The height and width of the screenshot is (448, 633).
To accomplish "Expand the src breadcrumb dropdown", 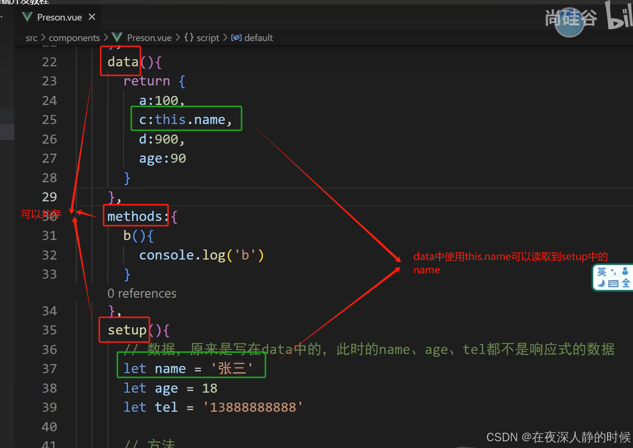I will (x=32, y=37).
